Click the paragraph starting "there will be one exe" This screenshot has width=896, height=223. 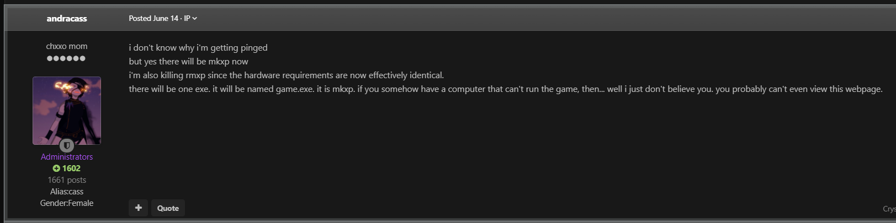506,89
